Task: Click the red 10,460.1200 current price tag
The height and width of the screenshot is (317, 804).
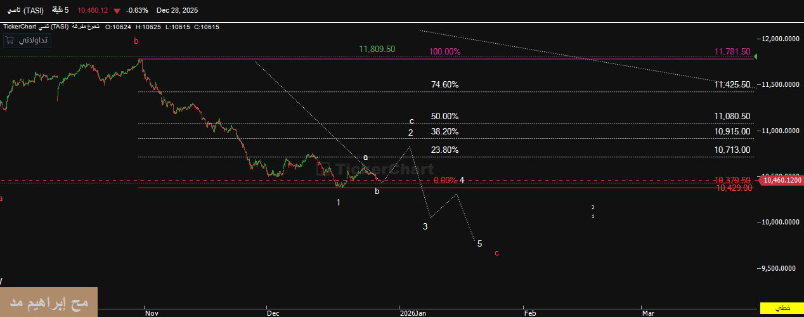Action: point(781,181)
